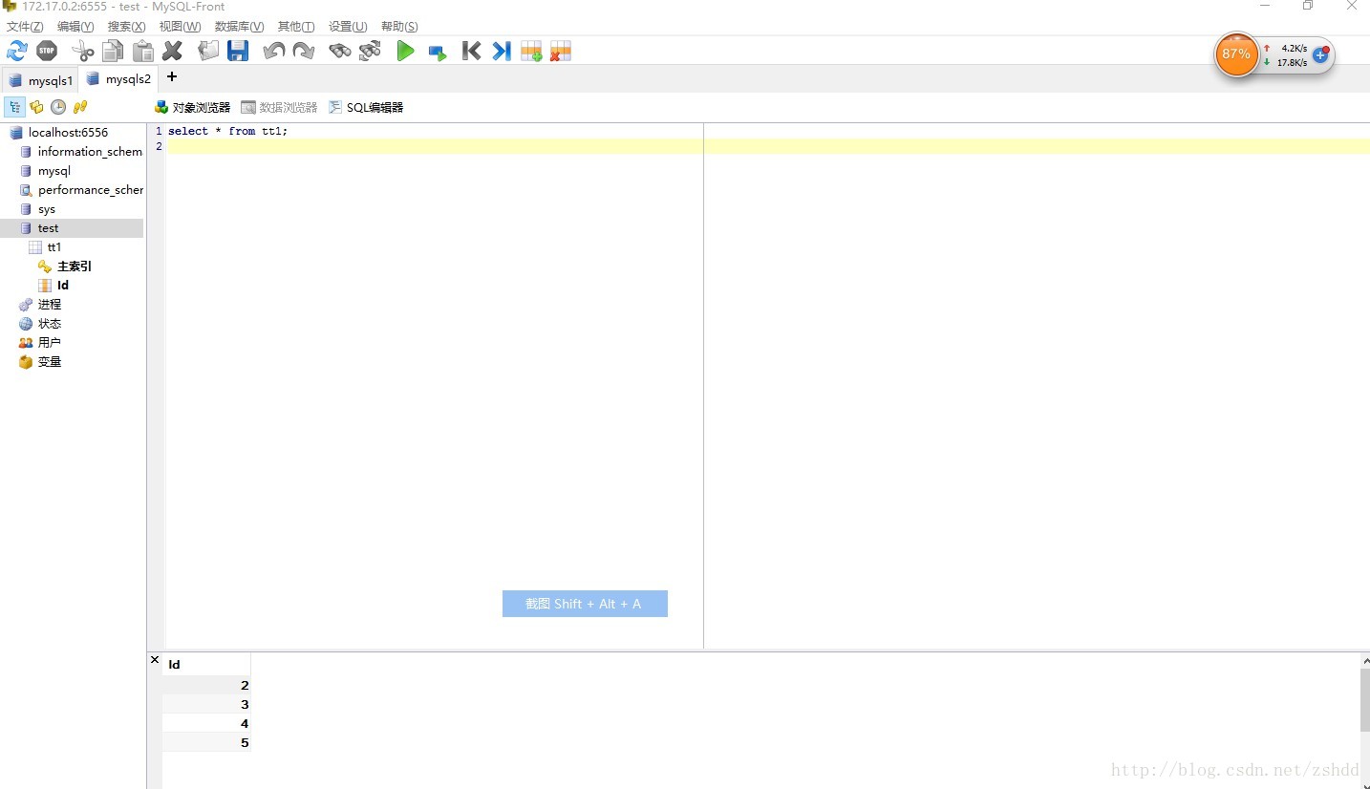The image size is (1370, 789).
Task: Close the result panel with X
Action: click(155, 660)
